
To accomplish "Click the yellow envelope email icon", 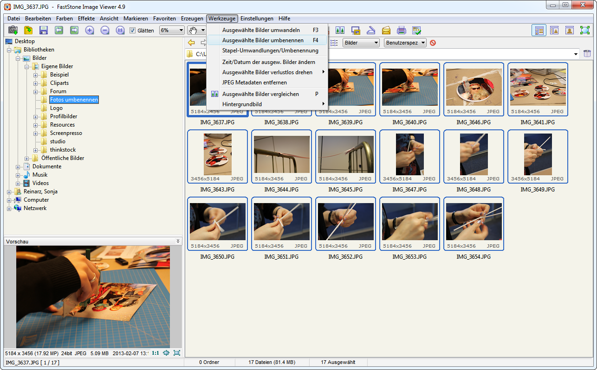I will [x=386, y=30].
